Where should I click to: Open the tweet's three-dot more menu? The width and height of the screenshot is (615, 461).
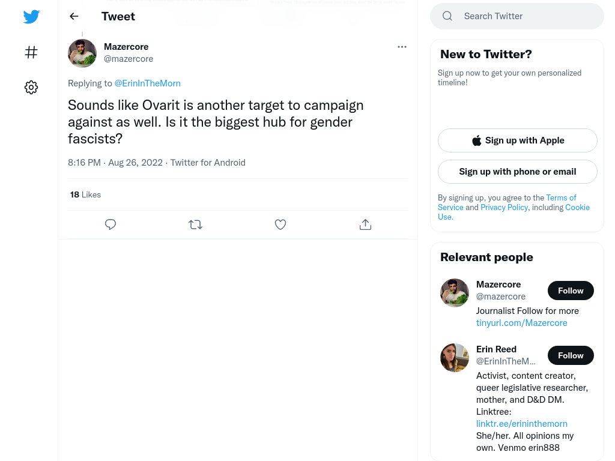point(402,47)
